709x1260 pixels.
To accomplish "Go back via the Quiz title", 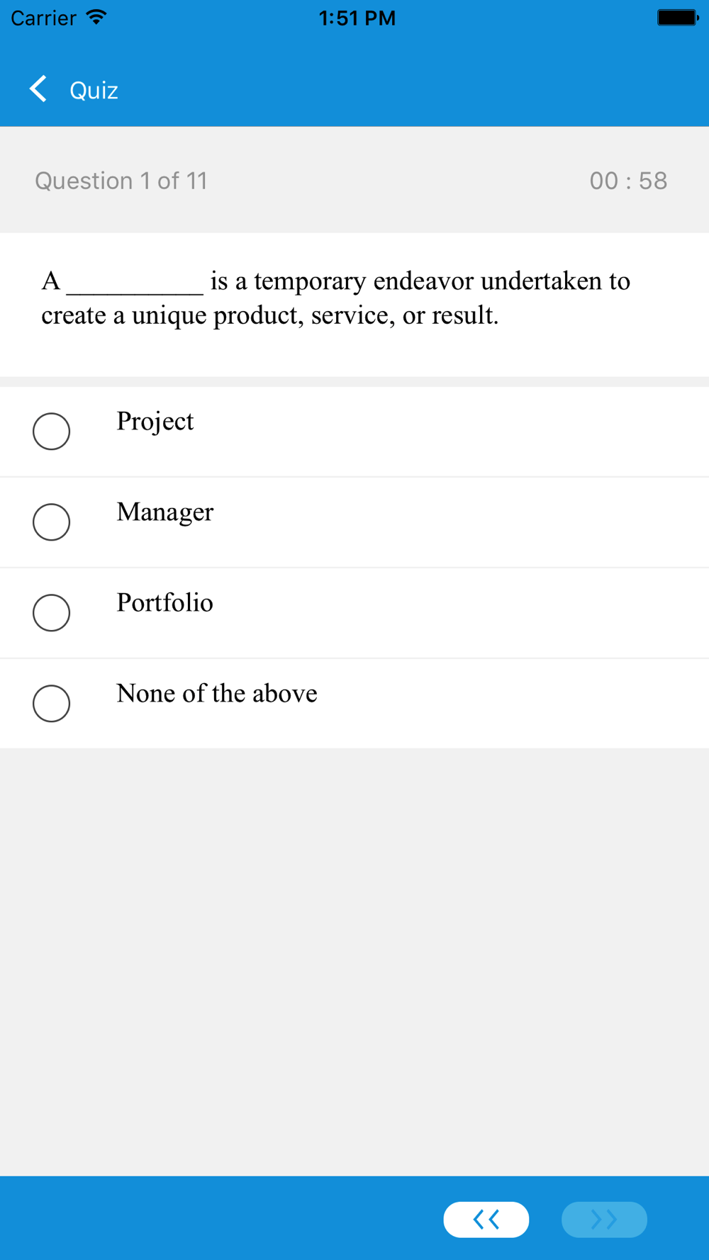I will click(94, 91).
